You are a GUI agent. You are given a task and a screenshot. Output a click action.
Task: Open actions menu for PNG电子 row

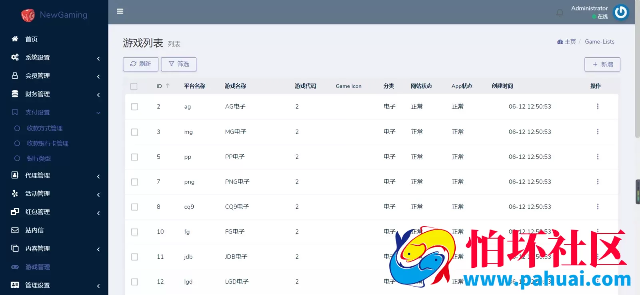coord(598,181)
